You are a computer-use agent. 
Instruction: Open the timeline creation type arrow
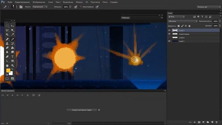(99, 110)
